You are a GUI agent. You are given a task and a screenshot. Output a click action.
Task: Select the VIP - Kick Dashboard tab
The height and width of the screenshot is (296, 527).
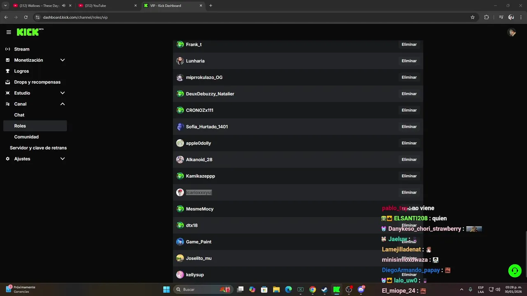point(173,6)
